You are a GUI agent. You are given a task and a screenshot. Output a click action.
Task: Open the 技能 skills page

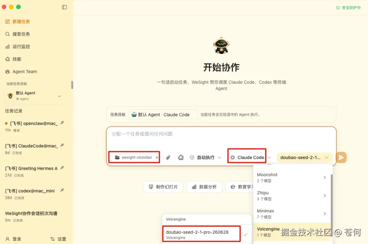coord(13,59)
